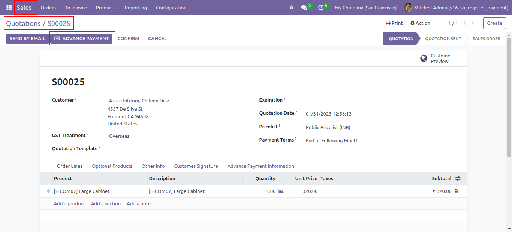The width and height of the screenshot is (512, 232).
Task: Click Payment Terms End of Following Month
Action: [332, 140]
